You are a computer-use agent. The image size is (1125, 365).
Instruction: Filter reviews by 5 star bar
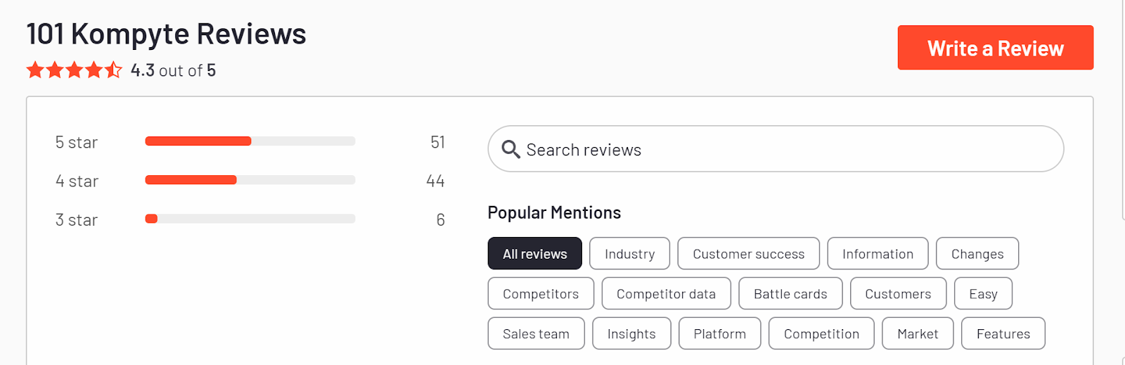pyautogui.click(x=250, y=141)
